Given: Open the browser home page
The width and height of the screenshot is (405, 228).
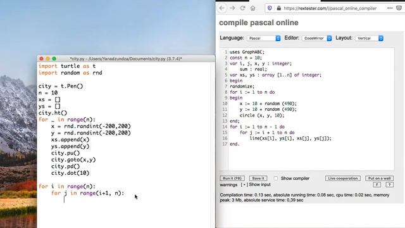Looking at the screenshot, I should (253, 8).
